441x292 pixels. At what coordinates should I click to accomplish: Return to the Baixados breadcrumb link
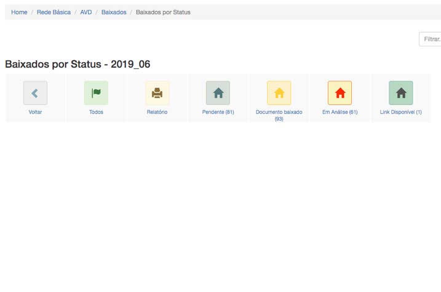(114, 12)
